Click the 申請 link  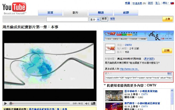coord(127,3)
